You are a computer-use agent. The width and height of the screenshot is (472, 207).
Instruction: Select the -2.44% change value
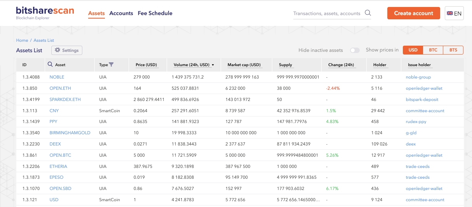pyautogui.click(x=333, y=88)
